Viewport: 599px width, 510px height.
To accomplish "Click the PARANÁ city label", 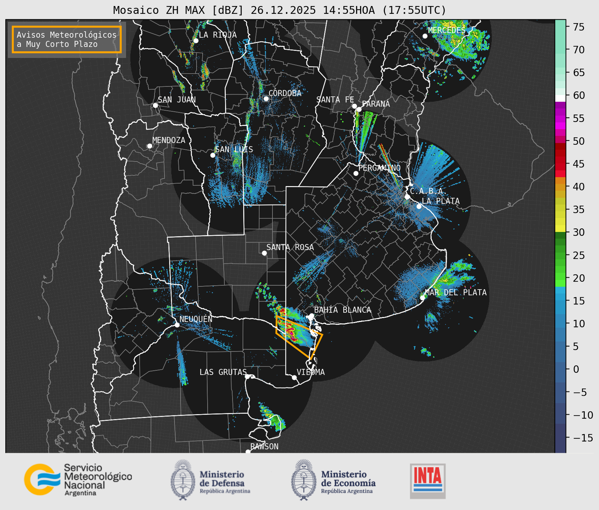I will point(376,104).
